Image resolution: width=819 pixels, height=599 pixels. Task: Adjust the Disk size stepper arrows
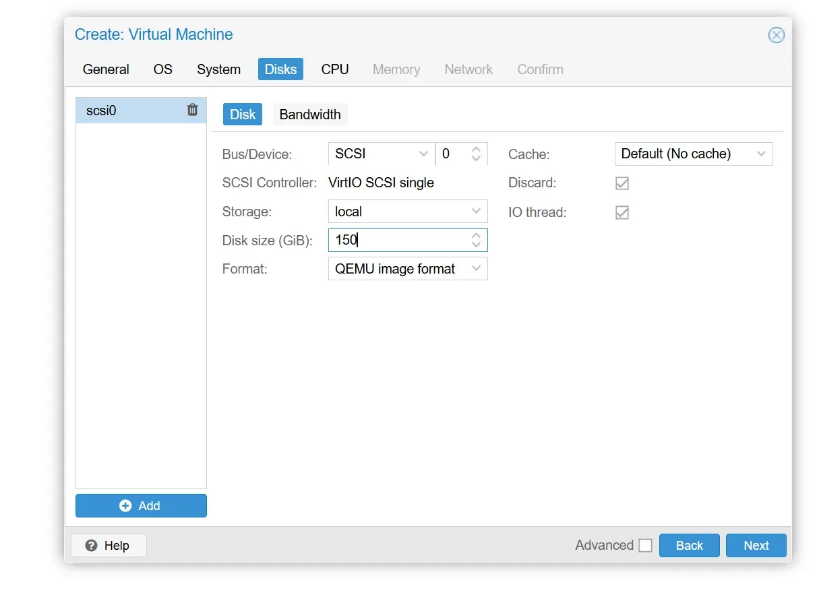477,241
